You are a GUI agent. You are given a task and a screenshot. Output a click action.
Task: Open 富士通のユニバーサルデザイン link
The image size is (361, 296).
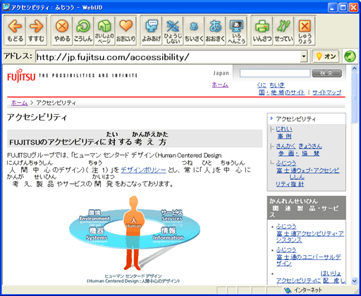(308, 257)
